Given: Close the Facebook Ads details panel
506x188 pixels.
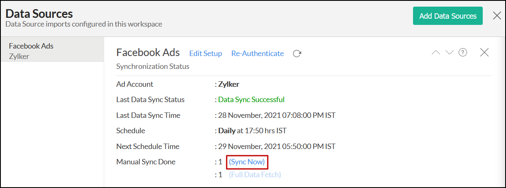Looking at the screenshot, I should point(484,53).
